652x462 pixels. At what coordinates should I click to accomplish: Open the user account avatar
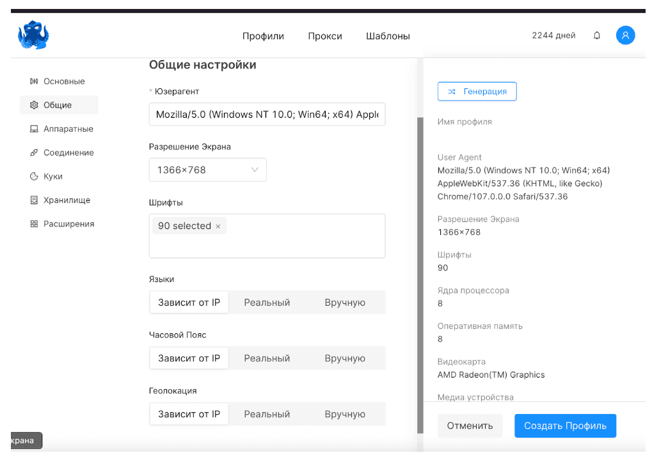pos(625,36)
